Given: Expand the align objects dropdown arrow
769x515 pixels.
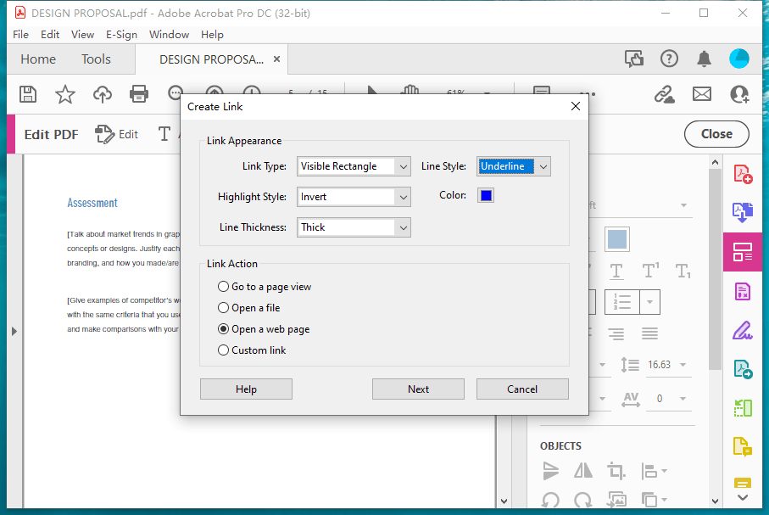Looking at the screenshot, I should click(x=664, y=471).
